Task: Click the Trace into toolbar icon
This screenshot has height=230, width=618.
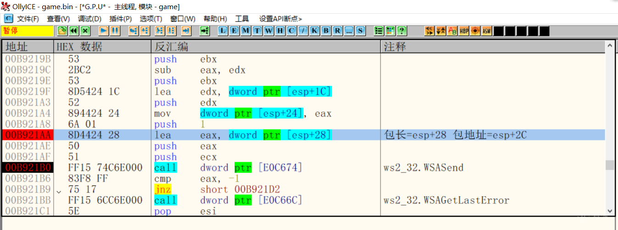Action: (160, 31)
